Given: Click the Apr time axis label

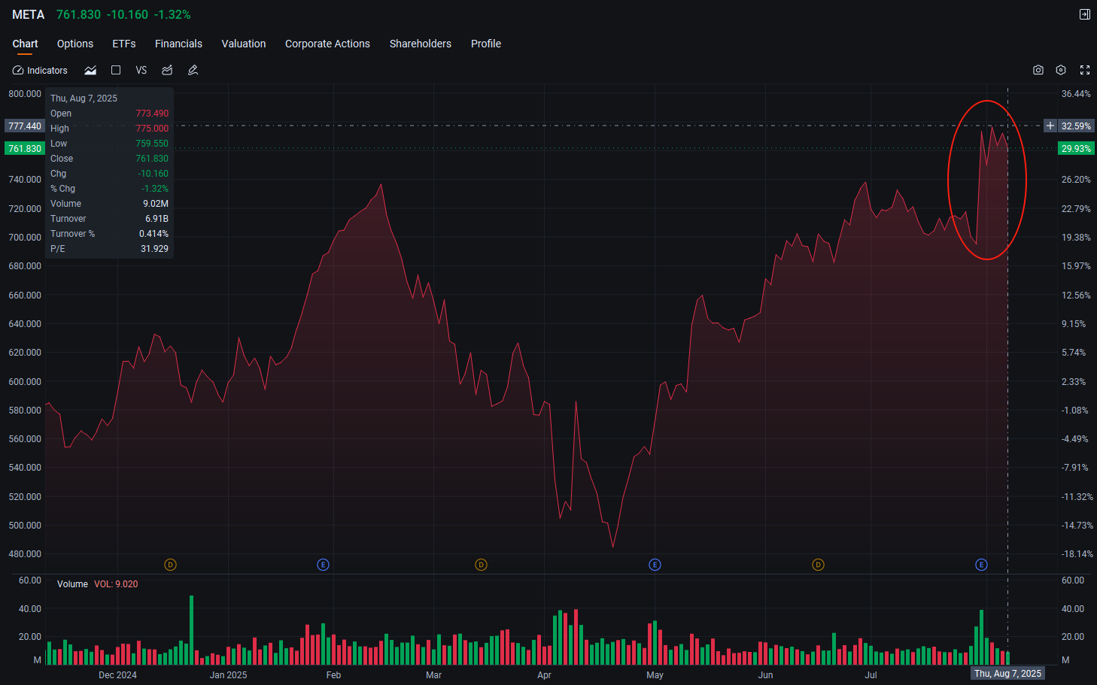Looking at the screenshot, I should point(544,675).
